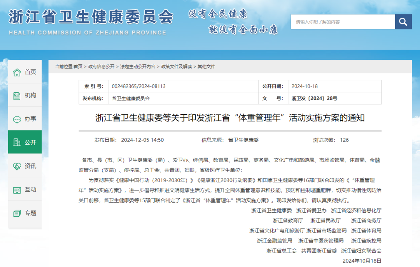
Task: Click signatory 浙江省妇女联合会
Action: [x=361, y=251]
